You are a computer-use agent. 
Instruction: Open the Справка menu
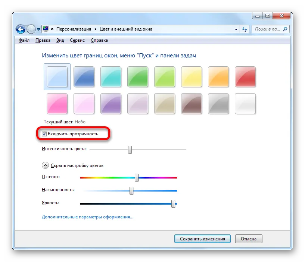99,40
